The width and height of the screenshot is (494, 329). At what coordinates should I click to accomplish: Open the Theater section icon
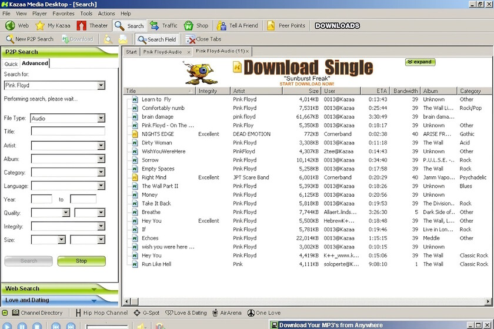pos(81,26)
